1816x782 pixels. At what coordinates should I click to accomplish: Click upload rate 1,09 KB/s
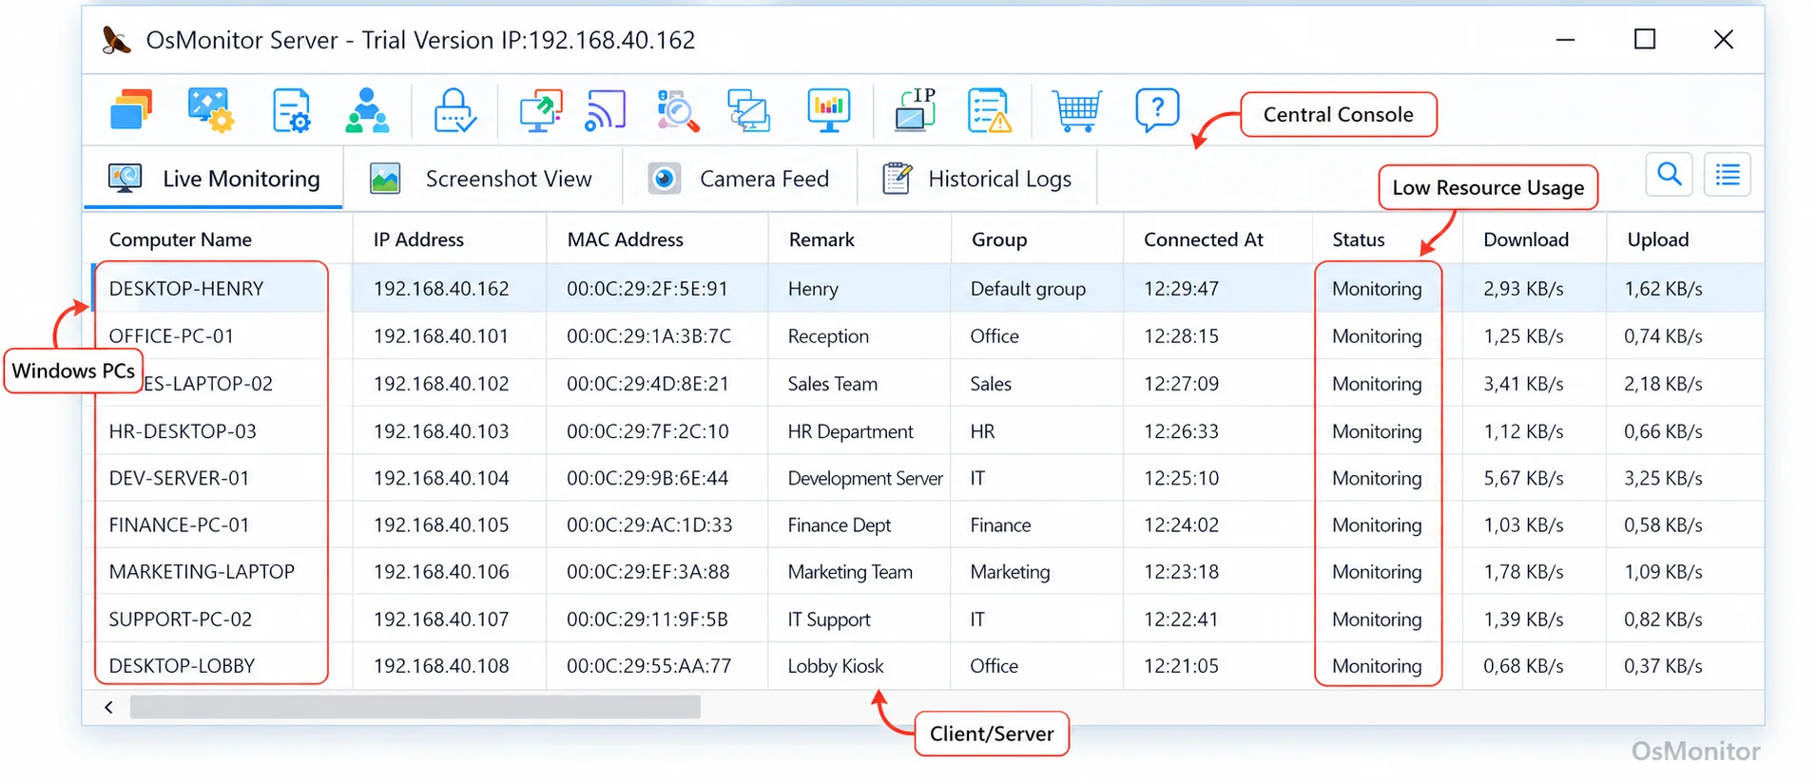click(x=1663, y=572)
